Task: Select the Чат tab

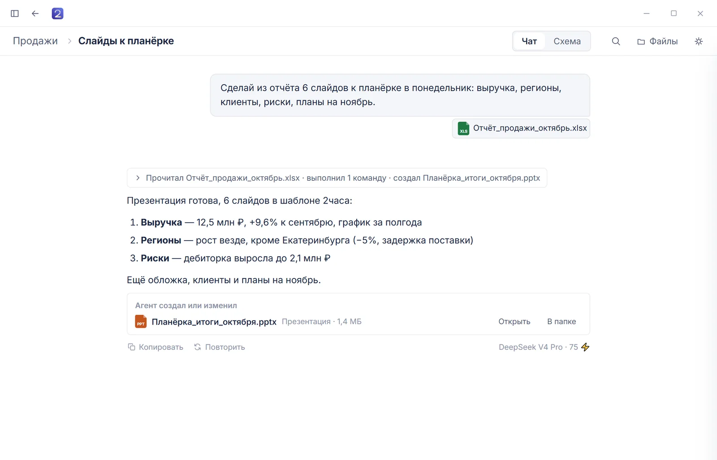Action: pyautogui.click(x=529, y=41)
